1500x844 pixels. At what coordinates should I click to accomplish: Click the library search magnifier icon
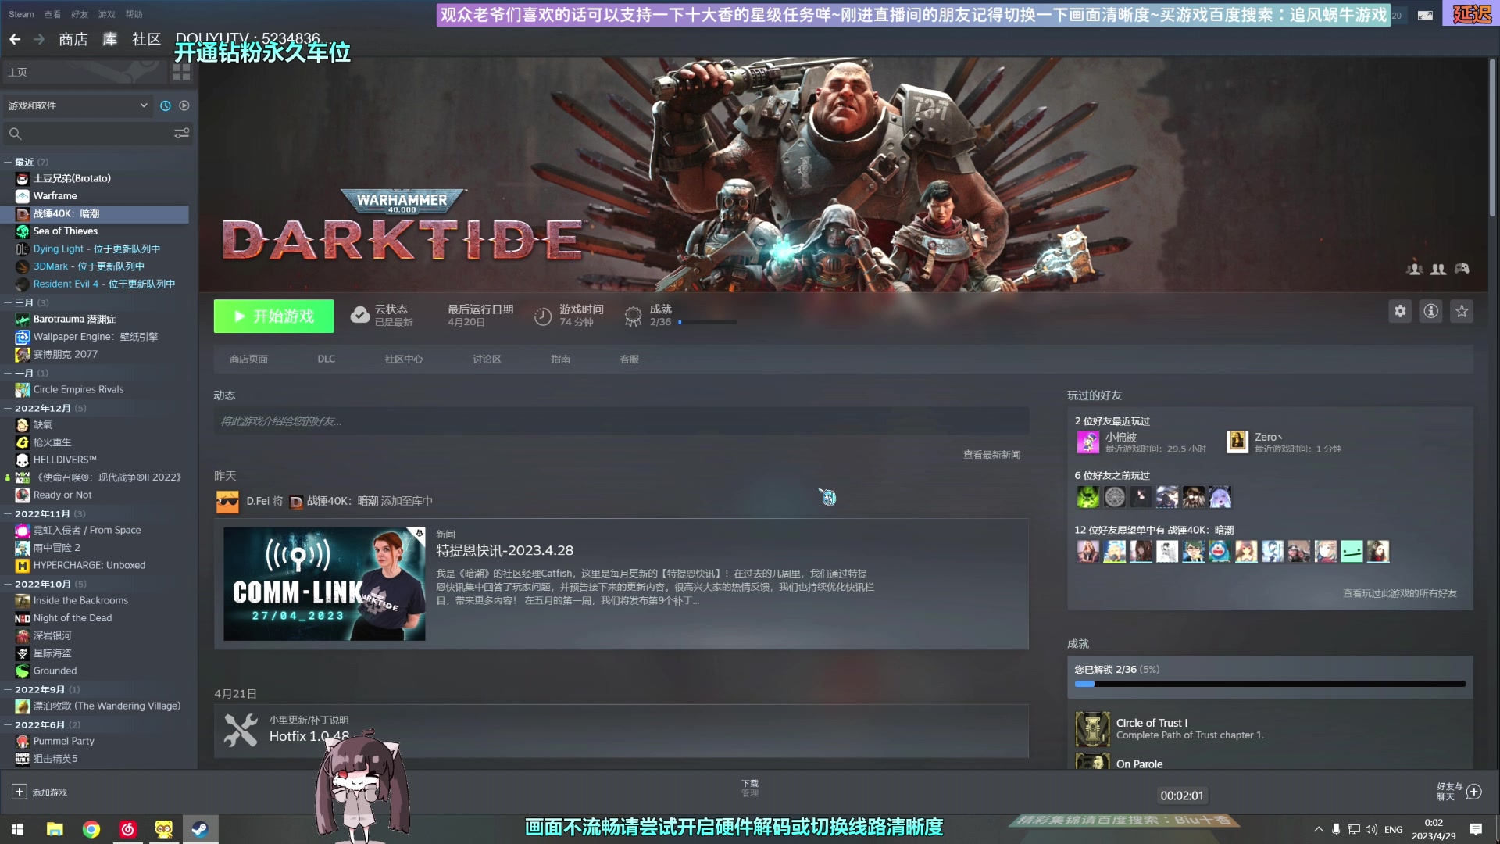(16, 134)
